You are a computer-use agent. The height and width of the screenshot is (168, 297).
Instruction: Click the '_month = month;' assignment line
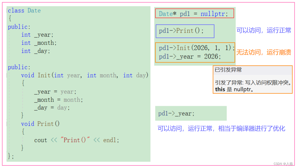click(x=58, y=100)
